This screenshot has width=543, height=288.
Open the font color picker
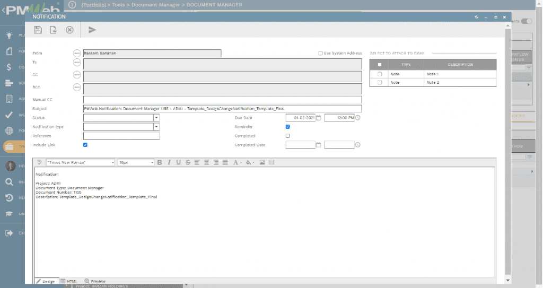[x=237, y=162]
